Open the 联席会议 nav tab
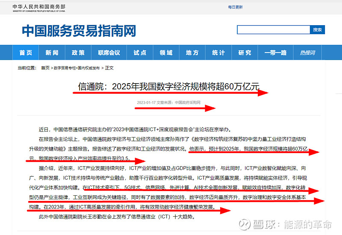The height and width of the screenshot is (235, 342). [x=109, y=52]
